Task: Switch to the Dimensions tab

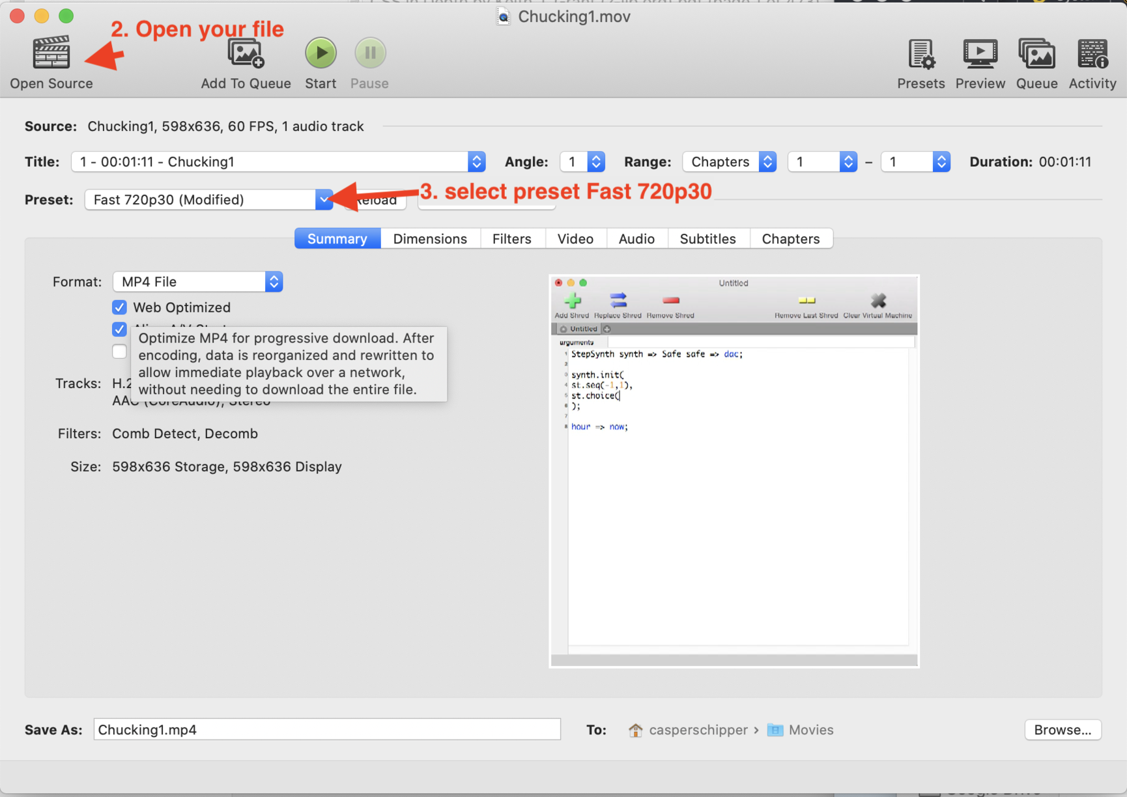Action: tap(430, 239)
